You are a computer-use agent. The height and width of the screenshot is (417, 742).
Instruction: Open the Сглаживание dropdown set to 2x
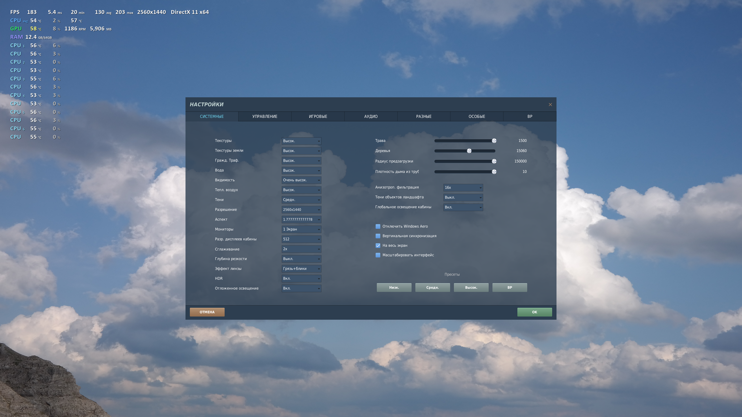point(301,249)
